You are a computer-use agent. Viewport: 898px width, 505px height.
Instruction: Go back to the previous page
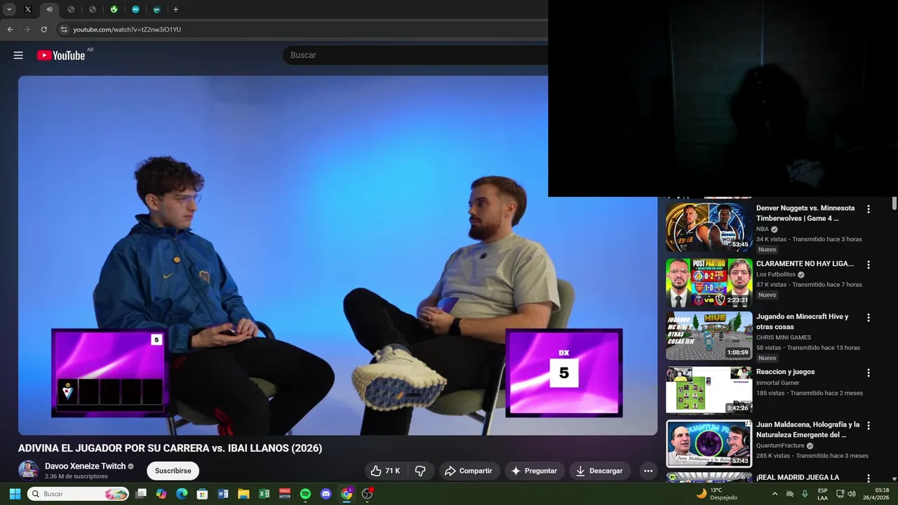pyautogui.click(x=10, y=29)
